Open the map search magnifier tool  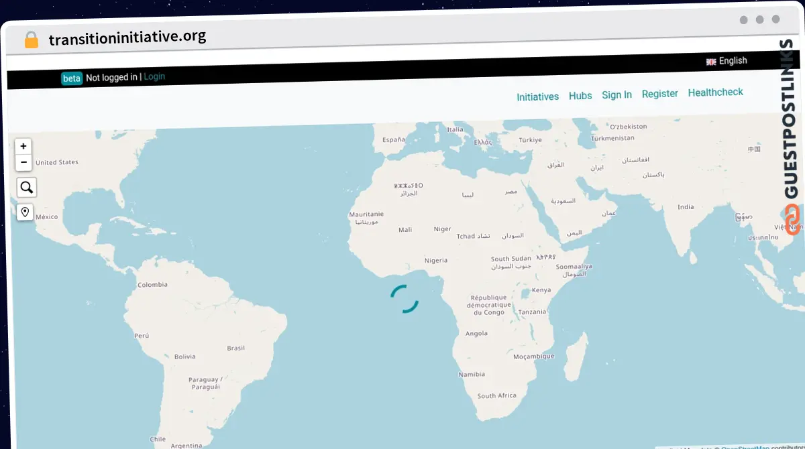27,188
